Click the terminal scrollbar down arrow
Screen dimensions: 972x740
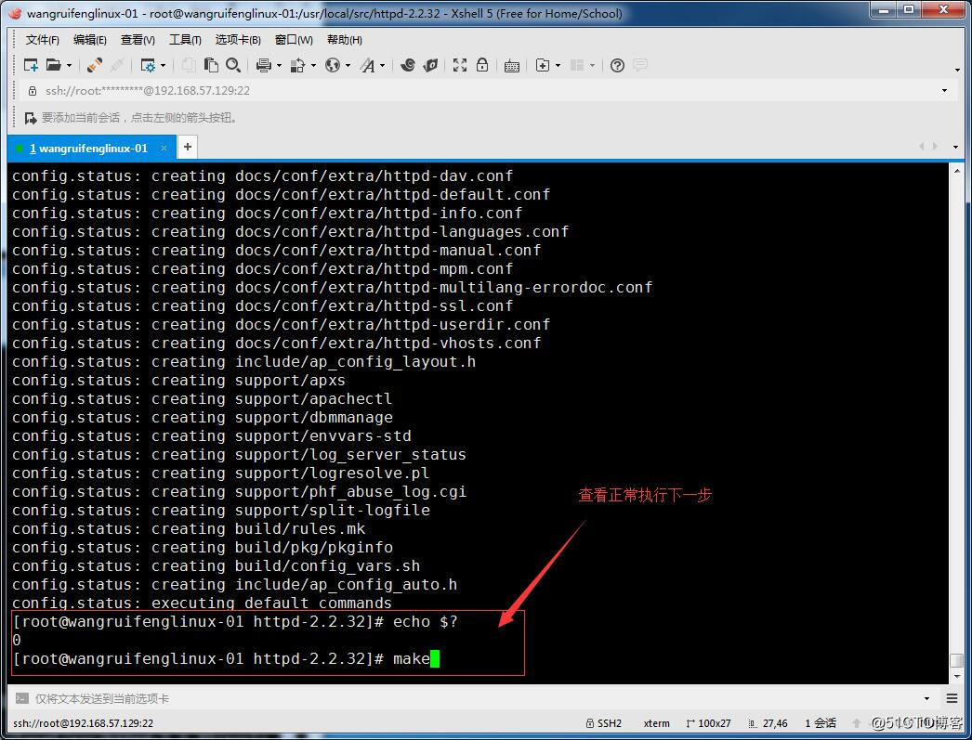957,676
